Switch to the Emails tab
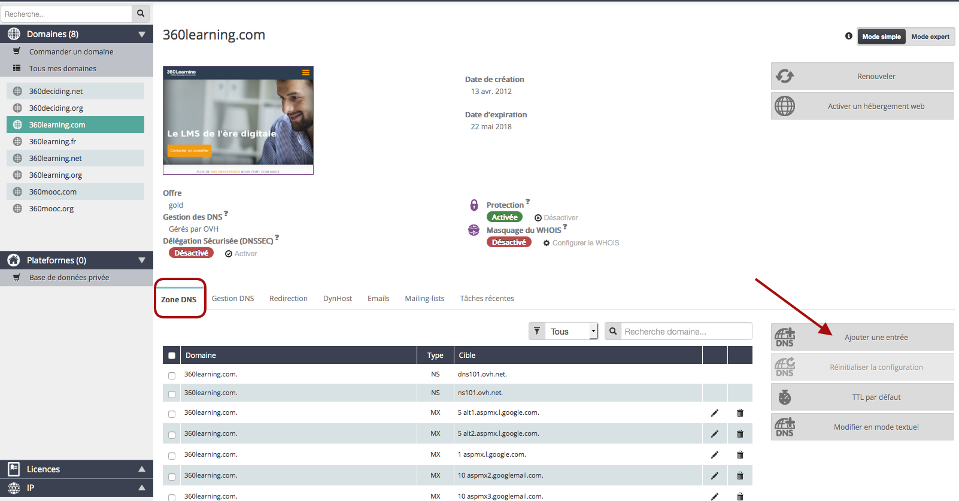The image size is (959, 501). pos(378,299)
